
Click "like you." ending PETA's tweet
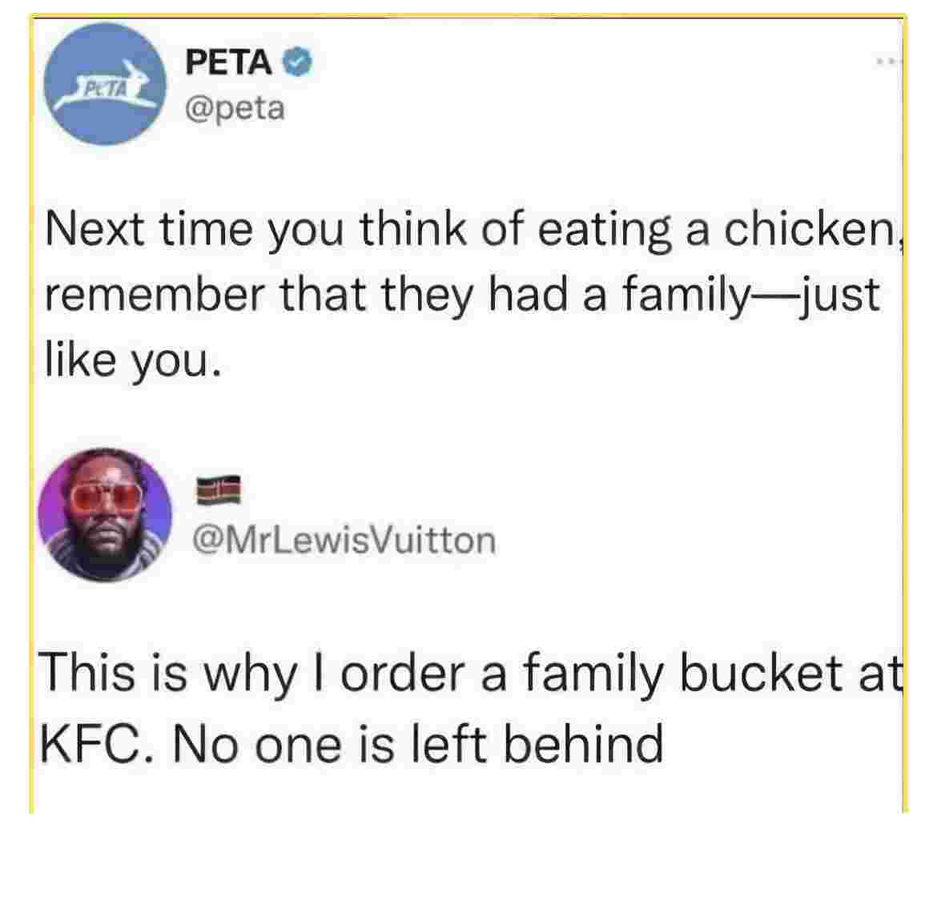133,360
